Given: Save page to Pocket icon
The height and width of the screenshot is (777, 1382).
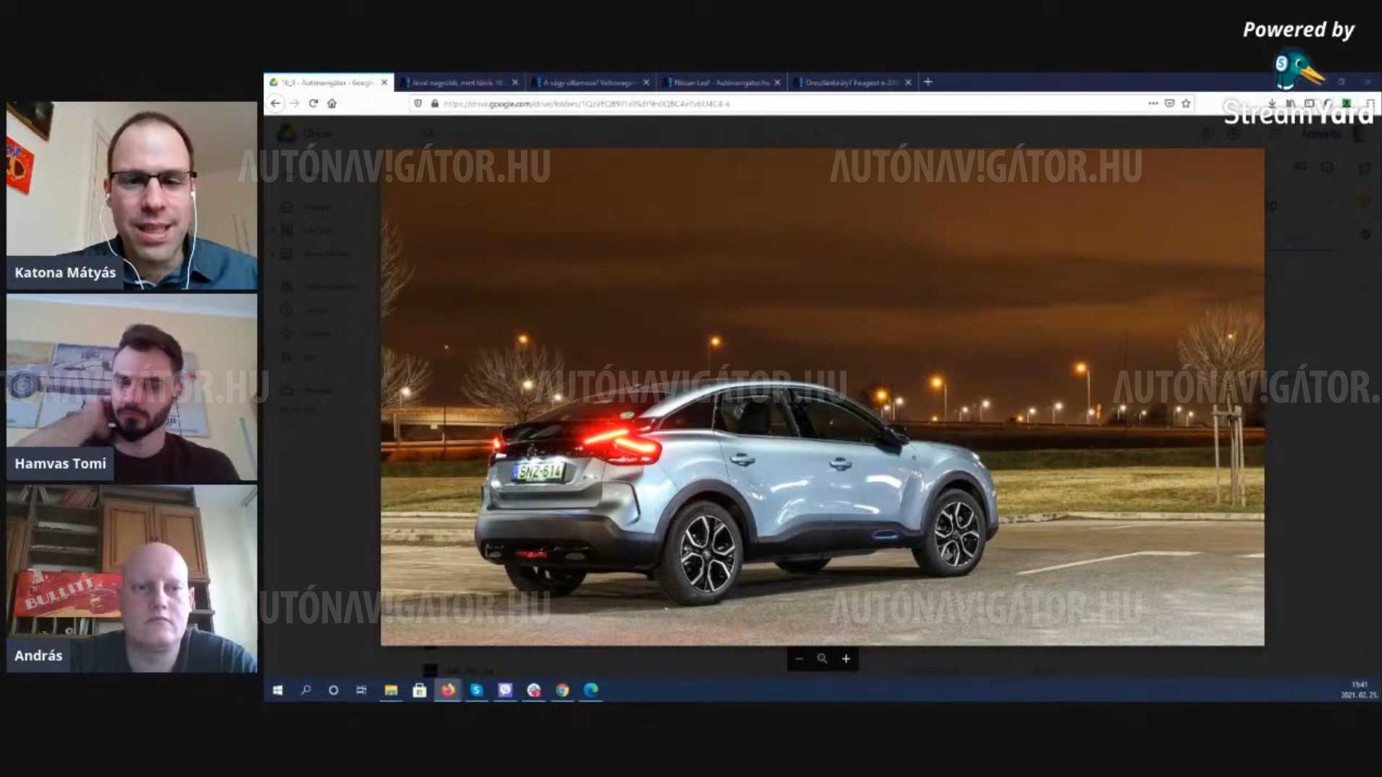Looking at the screenshot, I should (x=1169, y=103).
